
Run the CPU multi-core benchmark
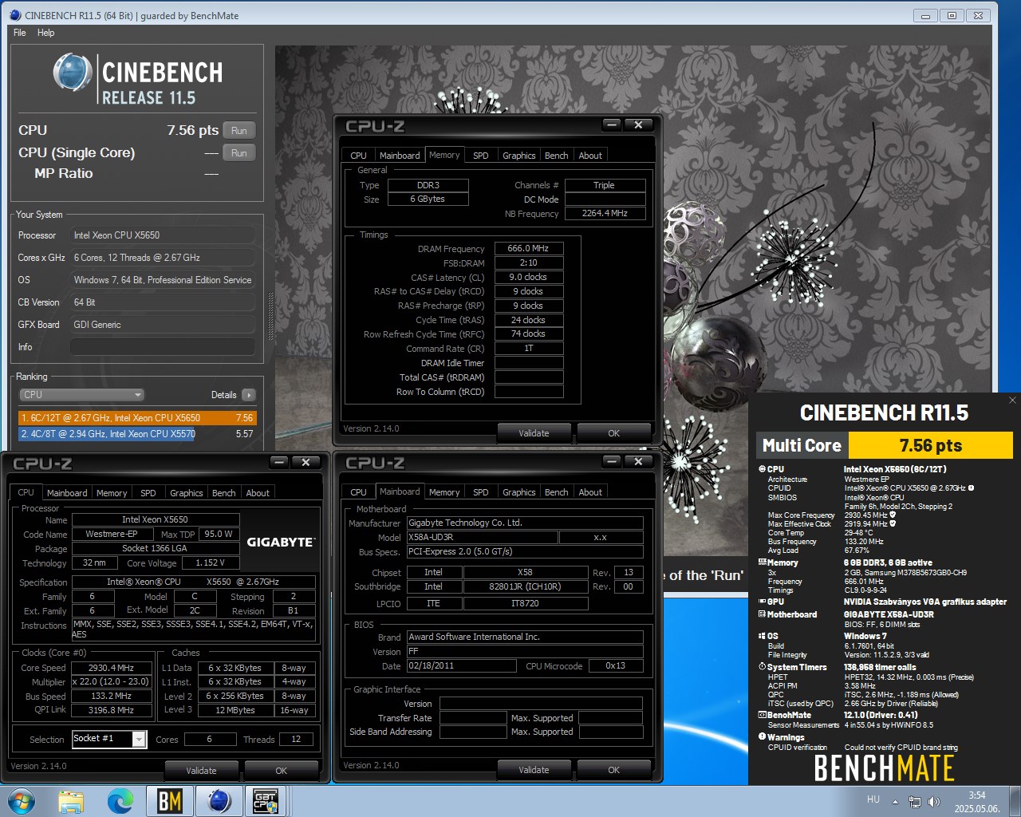pyautogui.click(x=239, y=131)
